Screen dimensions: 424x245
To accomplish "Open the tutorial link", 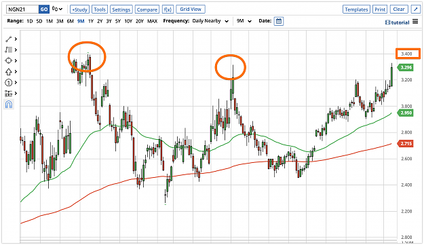I will tap(397, 22).
